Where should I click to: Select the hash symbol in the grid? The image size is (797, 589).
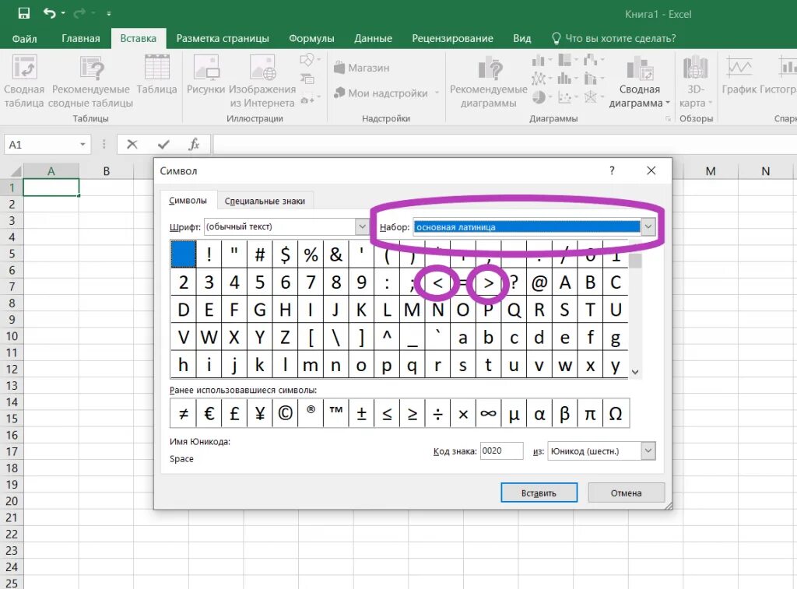coord(260,254)
